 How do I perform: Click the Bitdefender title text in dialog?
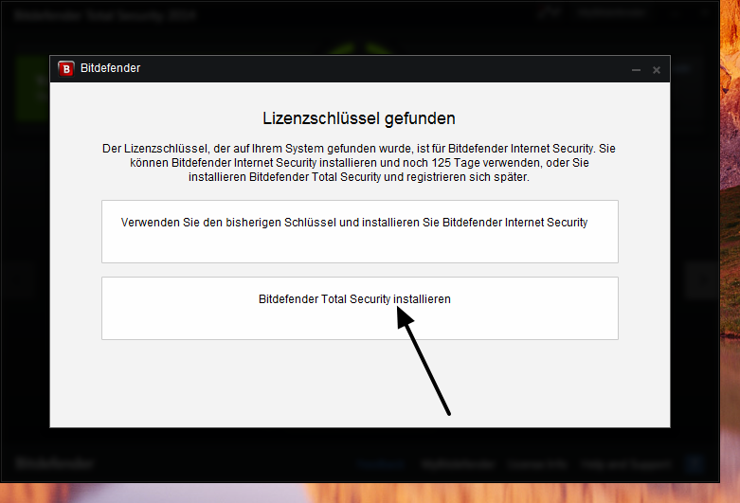(110, 68)
